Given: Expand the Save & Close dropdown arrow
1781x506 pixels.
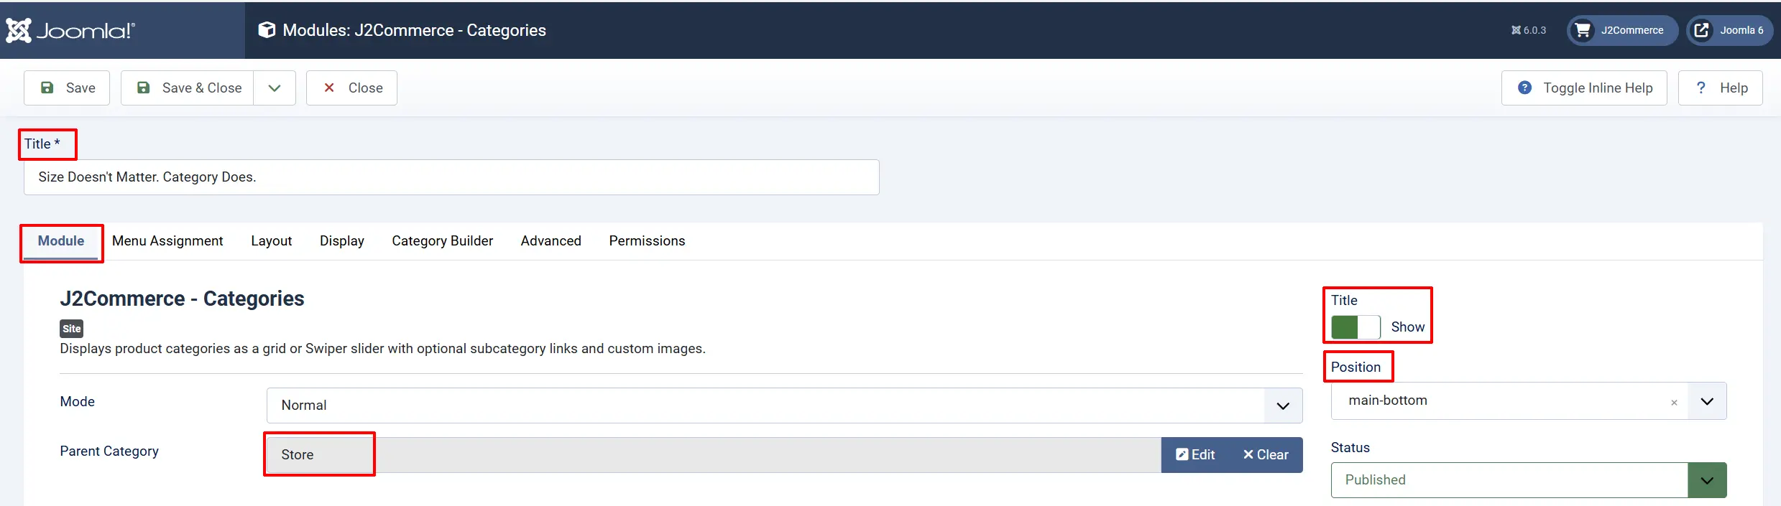Looking at the screenshot, I should click(275, 88).
